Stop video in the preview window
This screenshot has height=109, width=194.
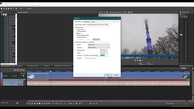point(140,61)
